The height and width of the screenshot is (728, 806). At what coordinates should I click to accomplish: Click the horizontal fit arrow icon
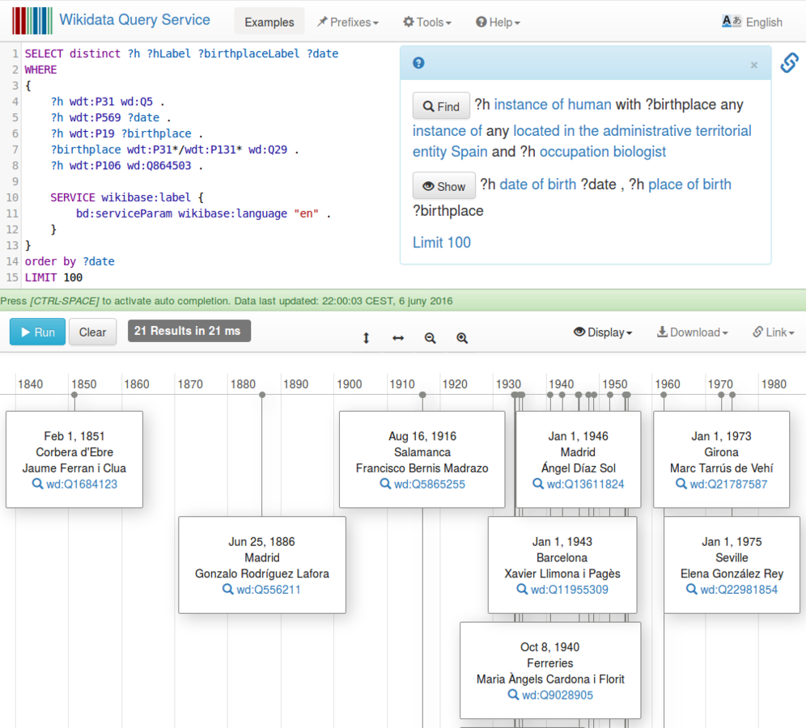[398, 337]
